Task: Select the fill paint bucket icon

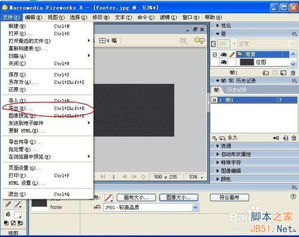Action: tap(8, 214)
